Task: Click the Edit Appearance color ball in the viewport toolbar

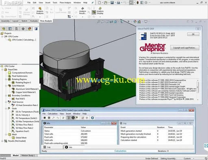Action: (x=135, y=22)
